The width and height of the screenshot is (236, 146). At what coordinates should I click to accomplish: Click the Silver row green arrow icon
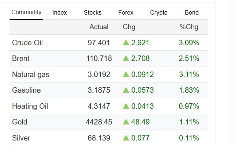[x=126, y=138]
